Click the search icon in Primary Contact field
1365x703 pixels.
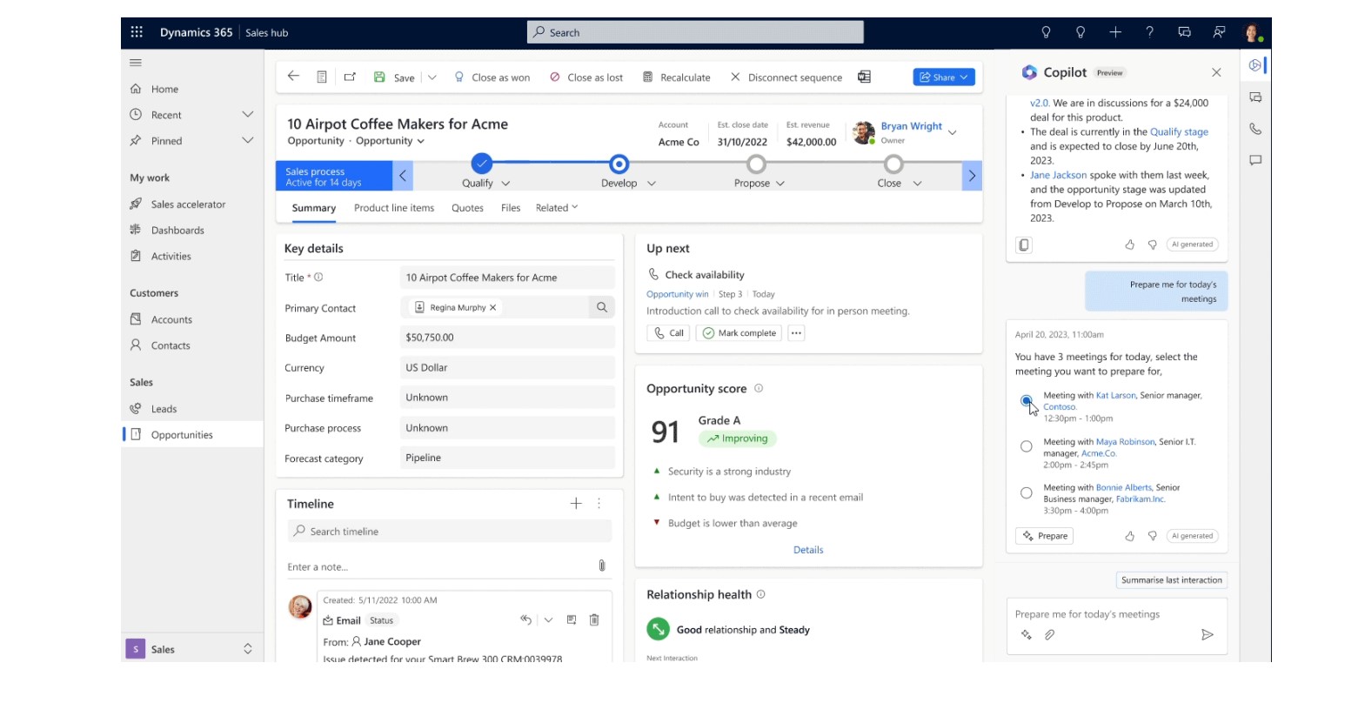tap(601, 308)
